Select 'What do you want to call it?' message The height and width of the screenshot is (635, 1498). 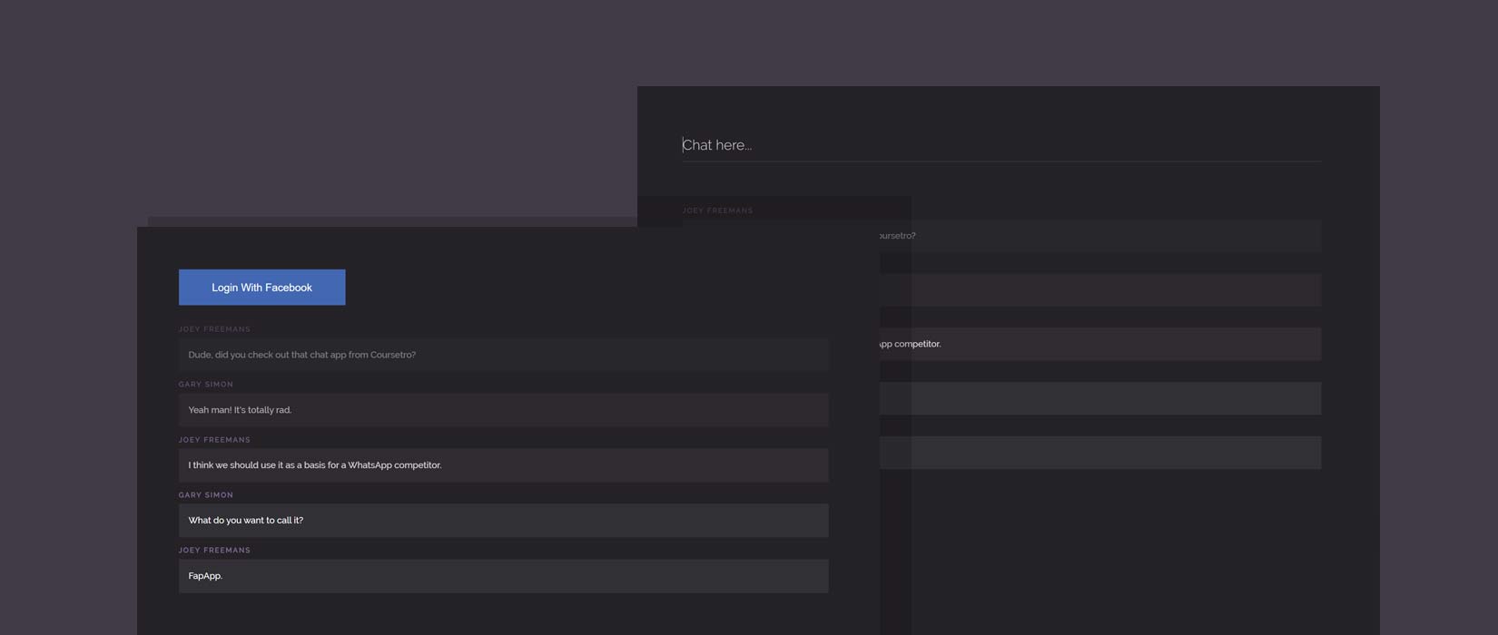tap(503, 521)
